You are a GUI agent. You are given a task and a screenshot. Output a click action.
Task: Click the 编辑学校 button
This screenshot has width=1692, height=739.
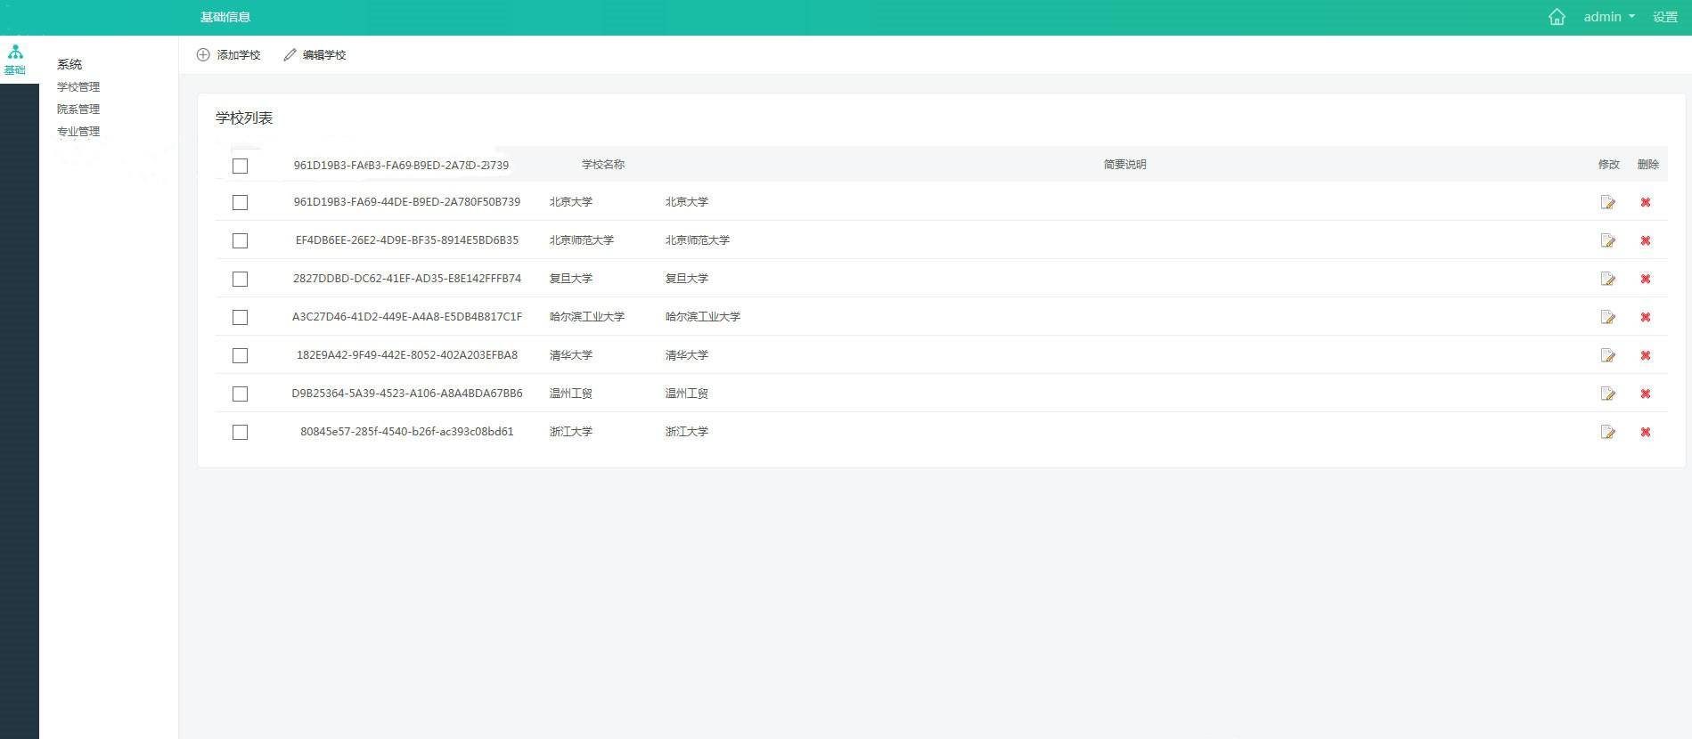(x=315, y=54)
